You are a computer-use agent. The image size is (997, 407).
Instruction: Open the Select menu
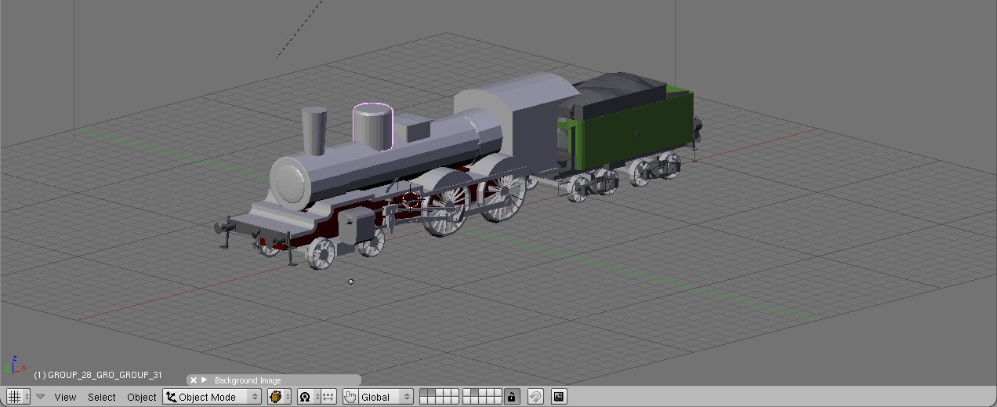[101, 397]
